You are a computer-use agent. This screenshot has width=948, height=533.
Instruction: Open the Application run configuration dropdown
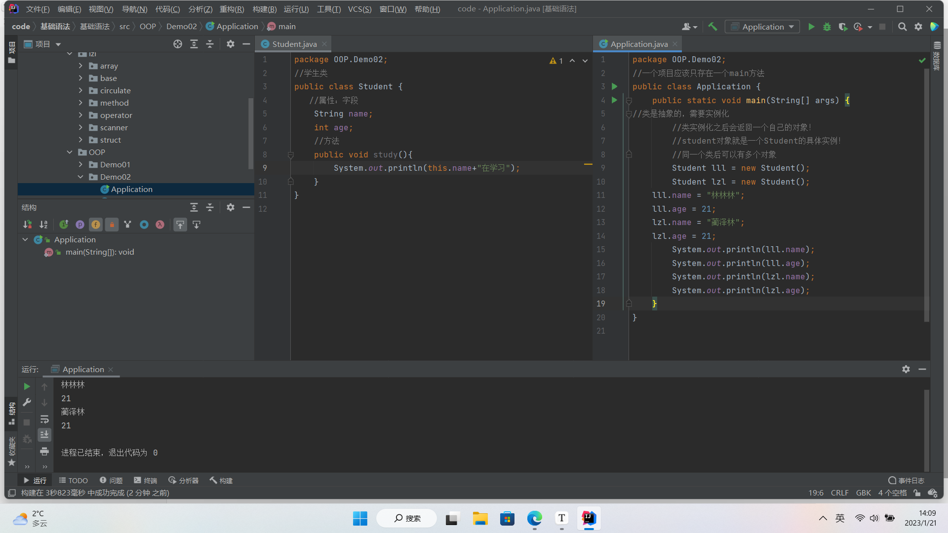(762, 27)
